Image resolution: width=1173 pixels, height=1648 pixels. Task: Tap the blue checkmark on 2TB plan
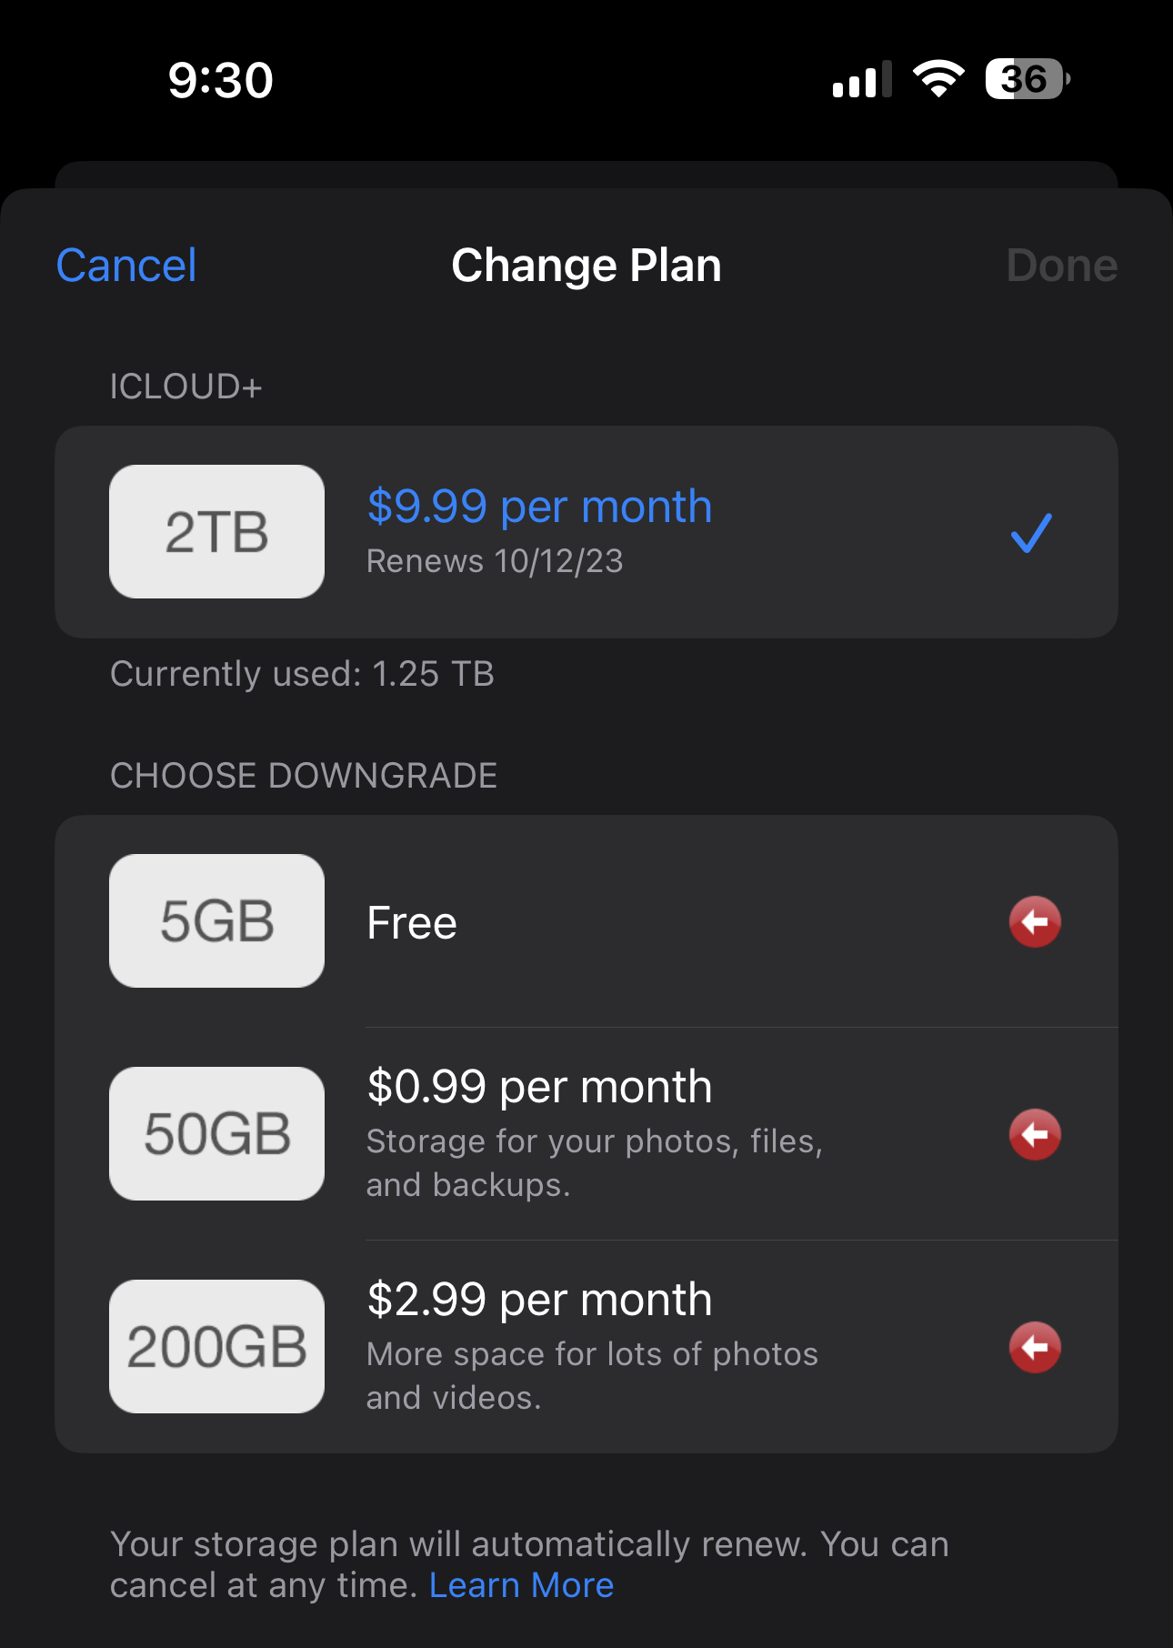[1031, 533]
